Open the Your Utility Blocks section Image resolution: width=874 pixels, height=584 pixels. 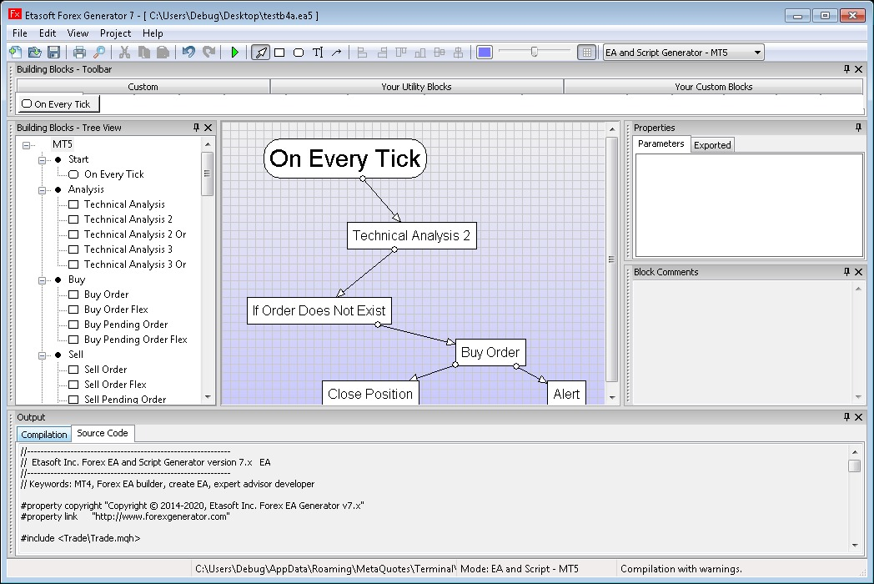pyautogui.click(x=416, y=87)
